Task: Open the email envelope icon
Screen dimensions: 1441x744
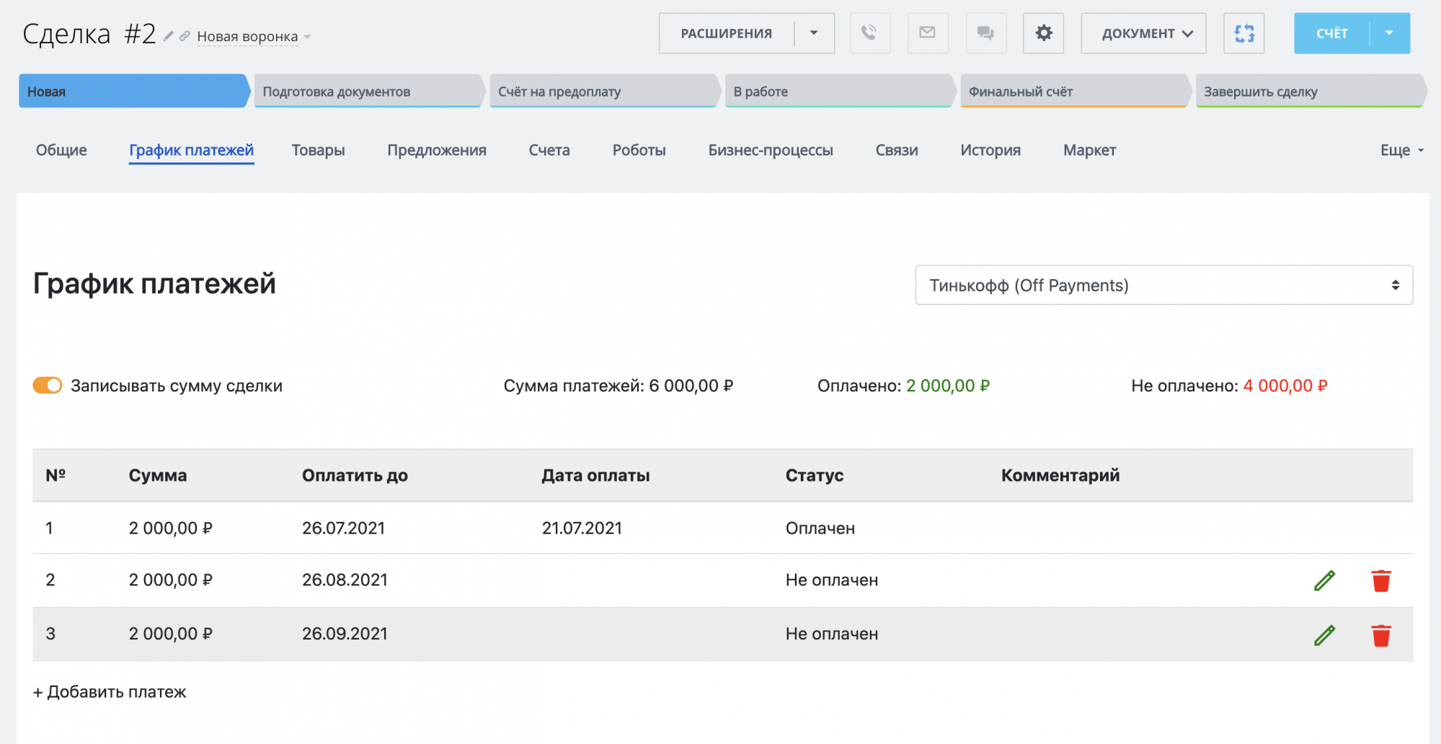Action: coord(927,32)
